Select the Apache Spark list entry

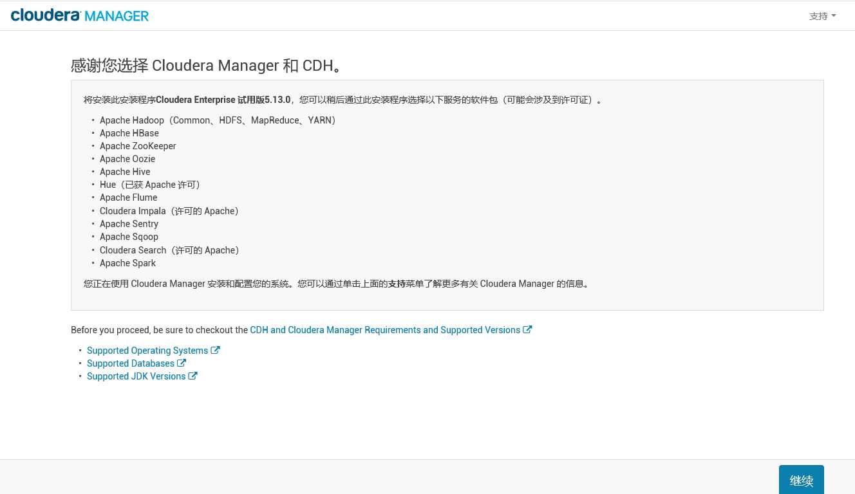click(x=127, y=263)
